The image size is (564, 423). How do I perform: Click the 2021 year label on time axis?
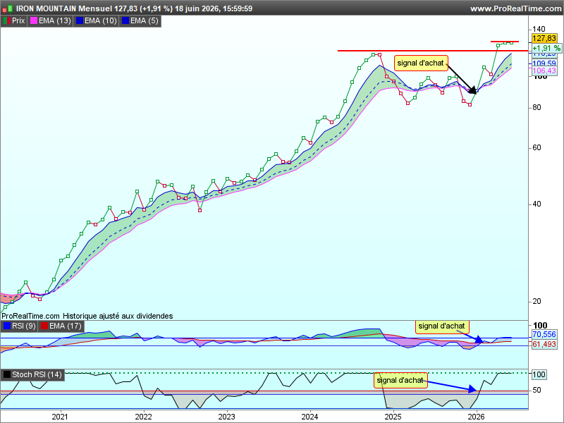60,417
